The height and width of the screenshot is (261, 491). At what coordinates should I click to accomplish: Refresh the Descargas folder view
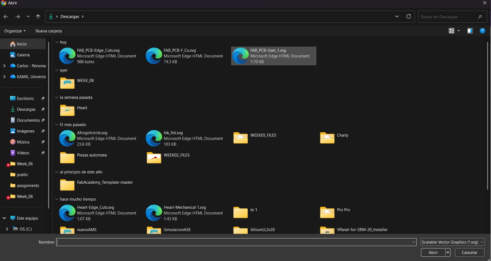pos(409,17)
